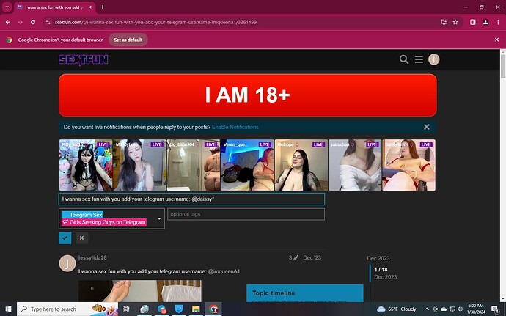Cancel the title edit with the X button

pyautogui.click(x=81, y=238)
